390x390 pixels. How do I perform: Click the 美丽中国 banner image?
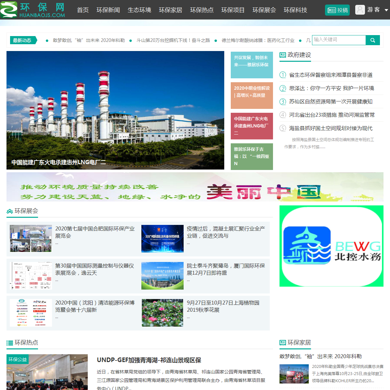195,187
